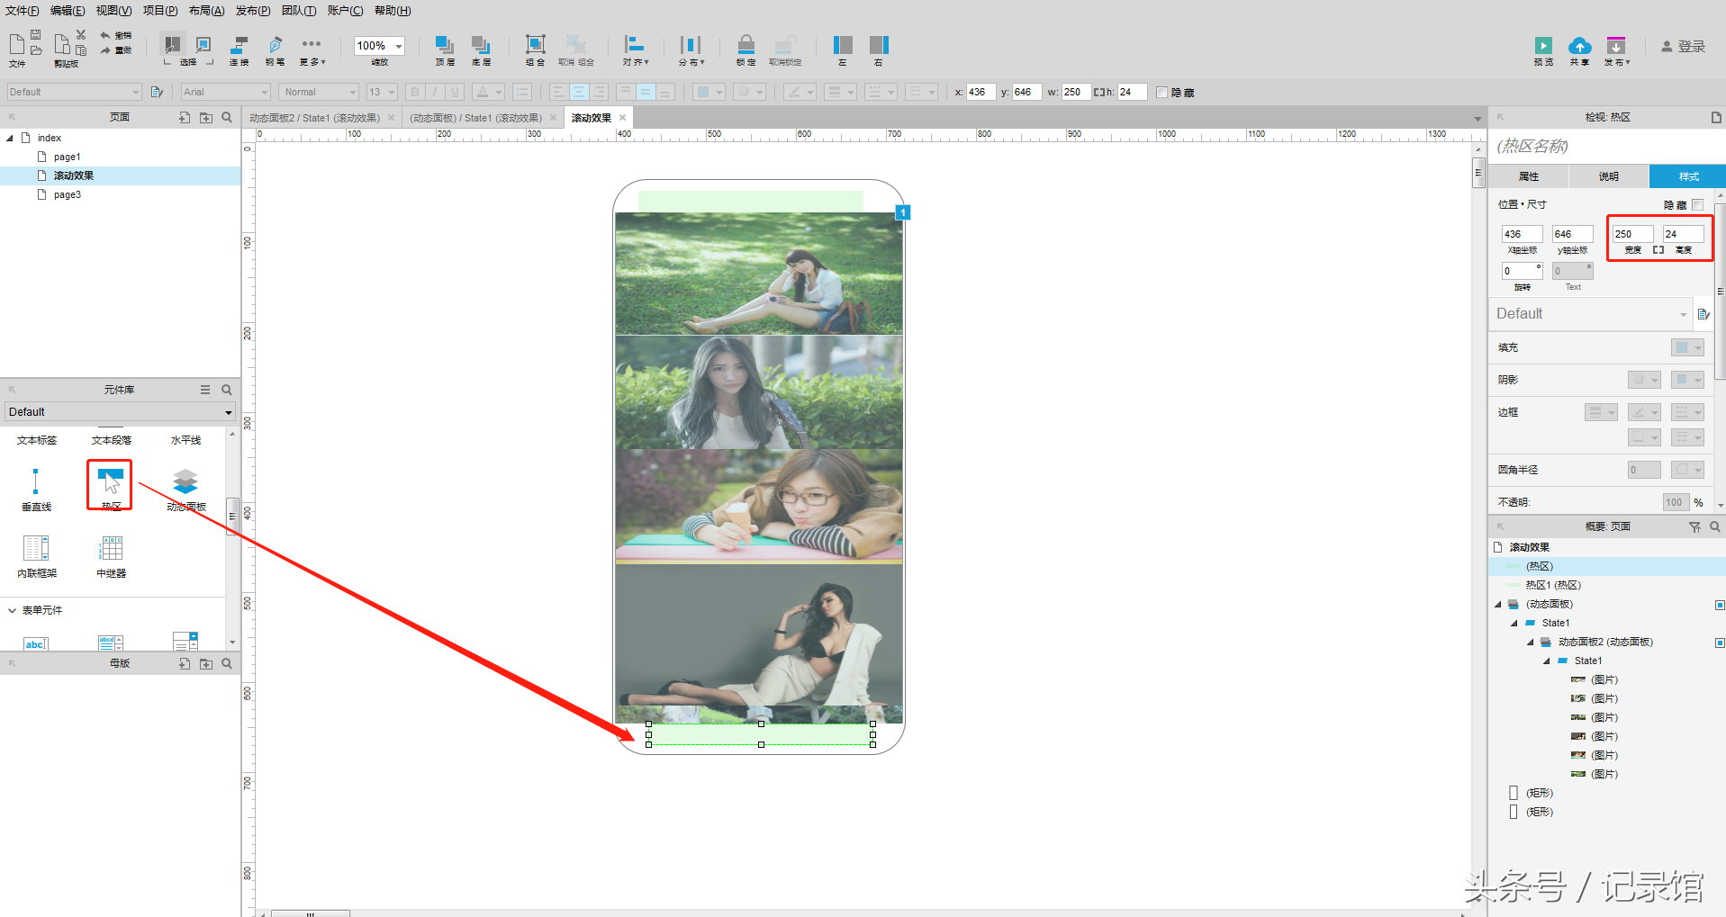Search the widget library (元件库)
This screenshot has height=917, width=1726.
[227, 390]
